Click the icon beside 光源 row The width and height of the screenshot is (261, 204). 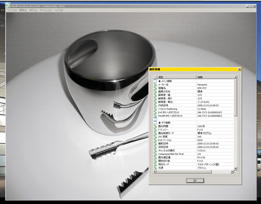coord(155,168)
